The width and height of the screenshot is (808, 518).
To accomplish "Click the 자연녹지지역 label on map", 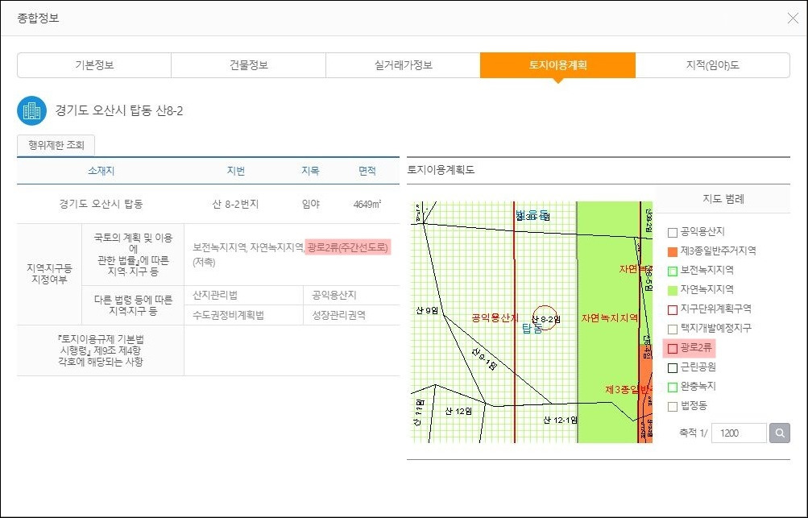I will tap(610, 318).
